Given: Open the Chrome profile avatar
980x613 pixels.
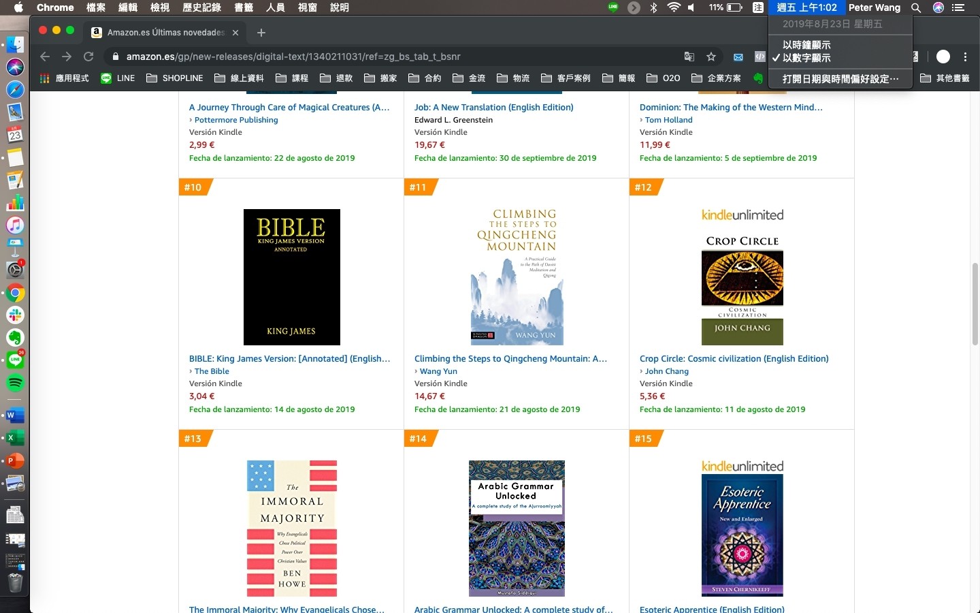Looking at the screenshot, I should click(x=943, y=57).
